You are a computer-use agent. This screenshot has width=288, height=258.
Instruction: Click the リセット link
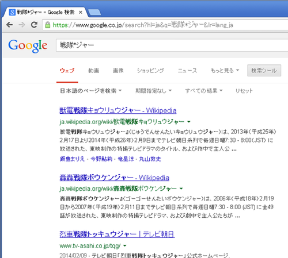coord(244,91)
